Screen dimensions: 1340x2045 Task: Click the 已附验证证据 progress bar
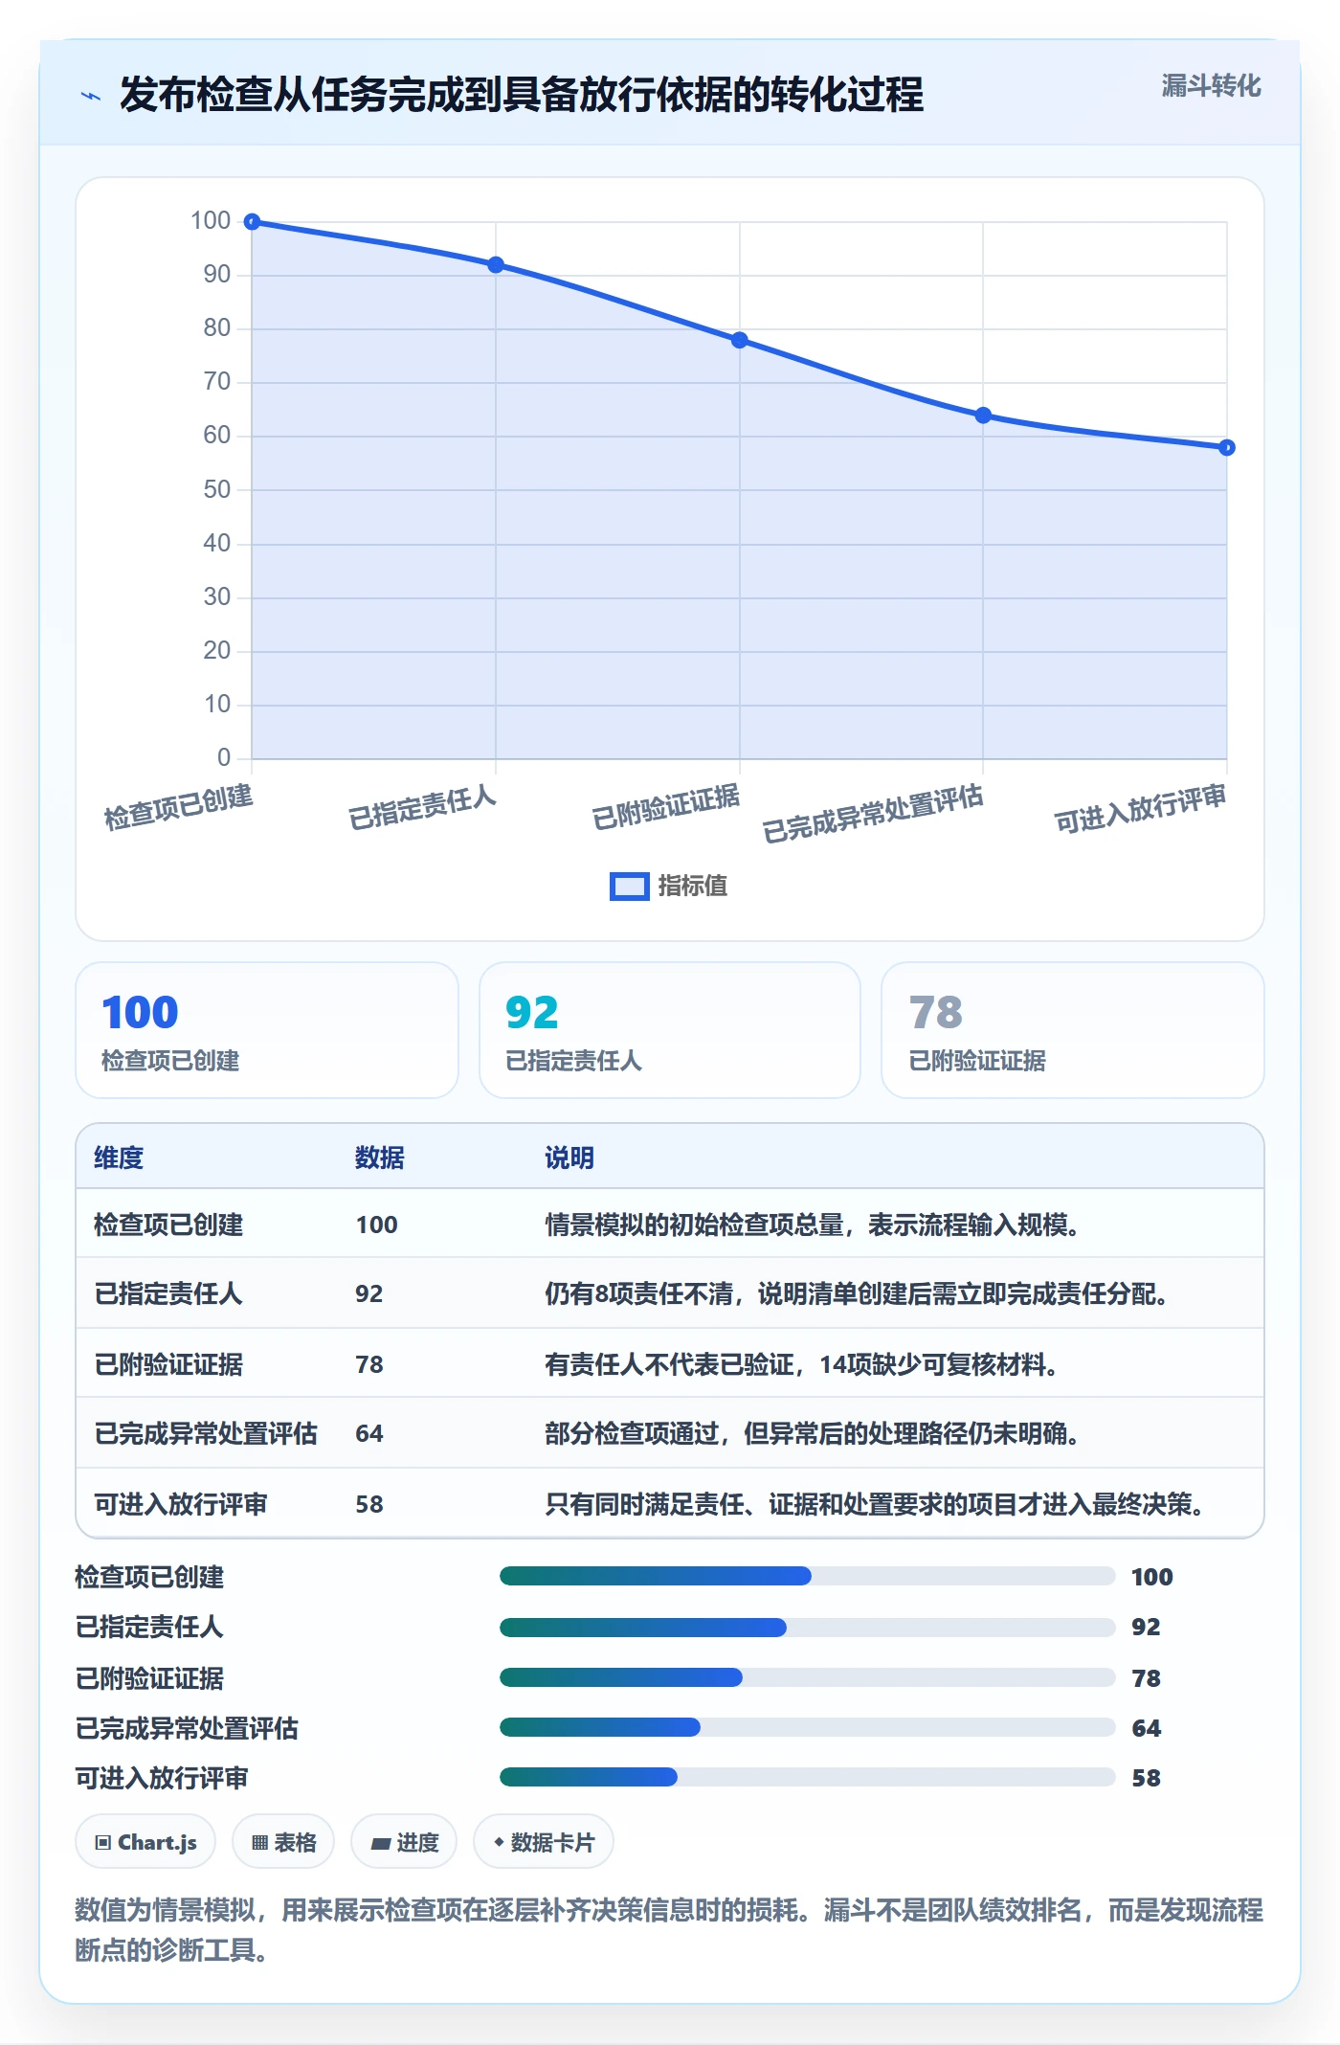[x=807, y=1677]
